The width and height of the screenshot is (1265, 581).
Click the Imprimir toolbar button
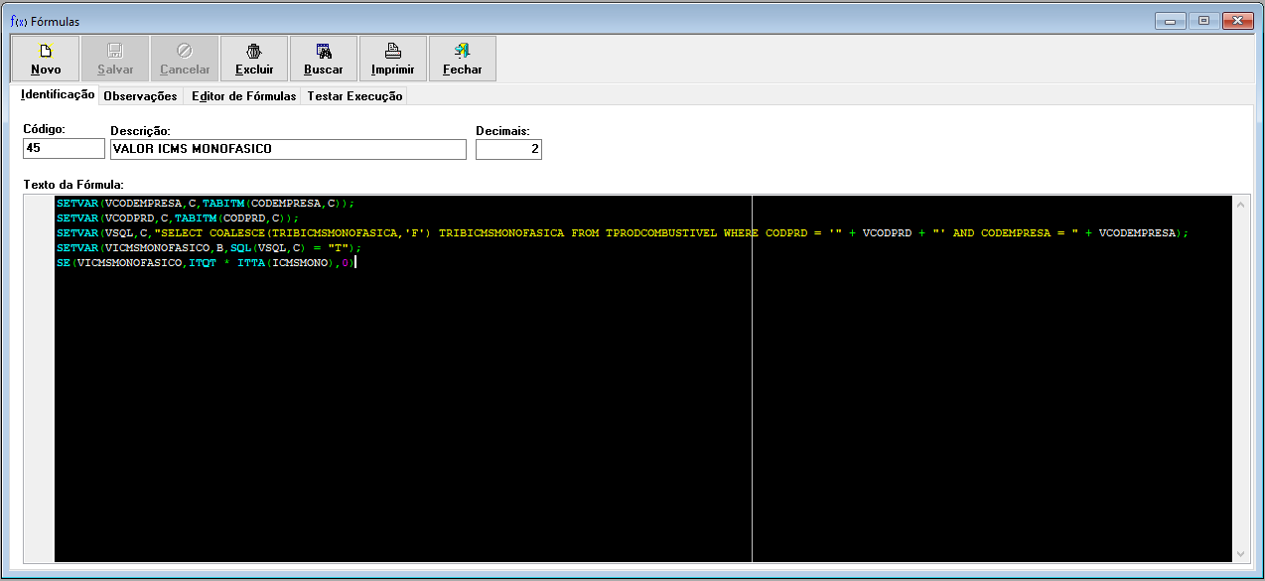tap(393, 59)
